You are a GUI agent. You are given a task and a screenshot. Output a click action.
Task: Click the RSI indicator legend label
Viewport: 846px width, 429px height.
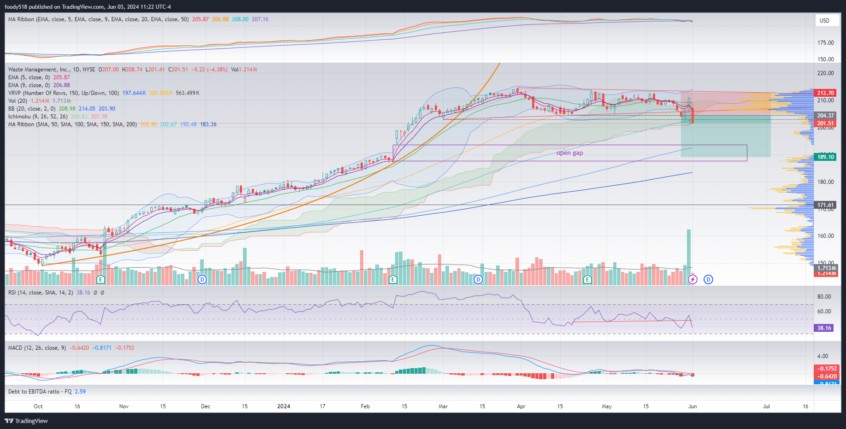(40, 293)
